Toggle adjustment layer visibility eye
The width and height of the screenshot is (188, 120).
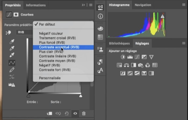click(x=75, y=113)
